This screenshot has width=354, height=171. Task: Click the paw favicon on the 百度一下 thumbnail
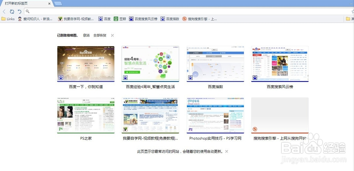(x=61, y=77)
